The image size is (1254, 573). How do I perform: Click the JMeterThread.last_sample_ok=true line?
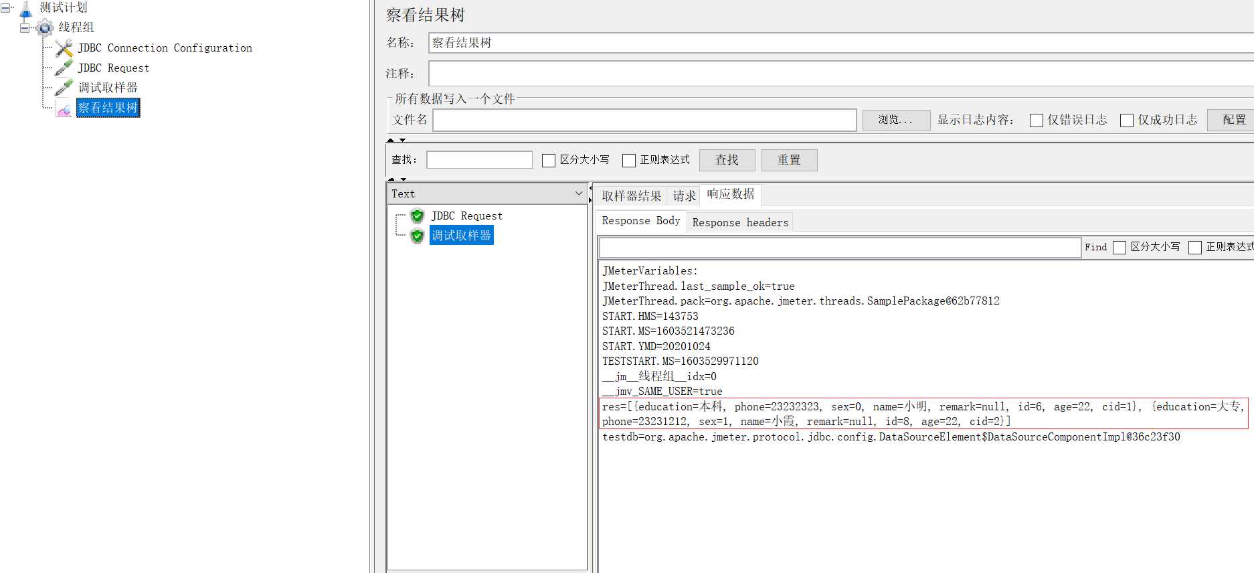(698, 286)
